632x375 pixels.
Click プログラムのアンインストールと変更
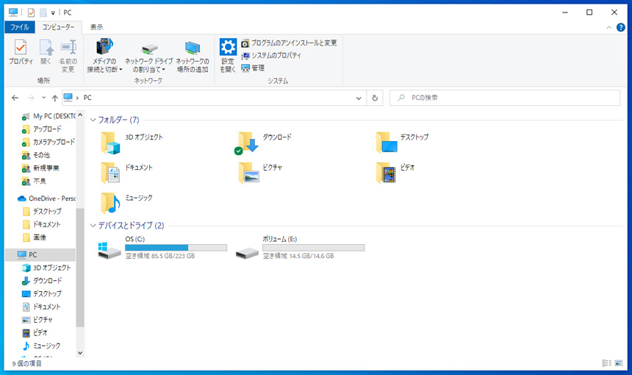pyautogui.click(x=289, y=43)
